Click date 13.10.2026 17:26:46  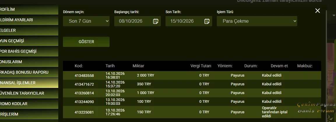click(x=115, y=112)
